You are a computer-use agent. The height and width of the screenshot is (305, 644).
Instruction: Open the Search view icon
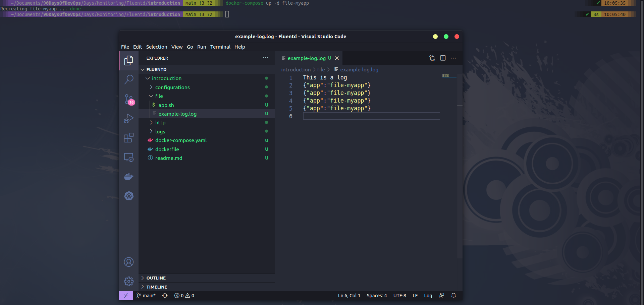click(x=129, y=79)
